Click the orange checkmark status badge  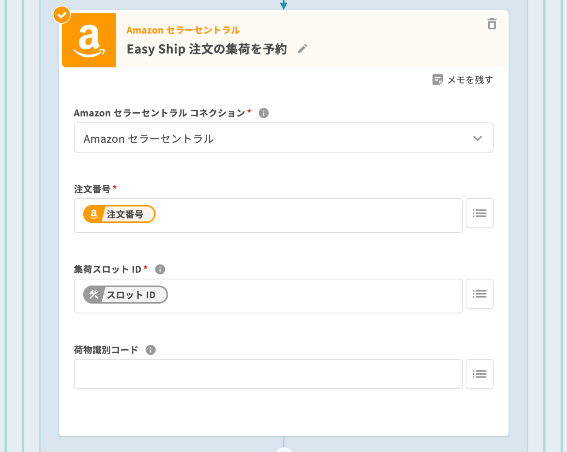62,15
